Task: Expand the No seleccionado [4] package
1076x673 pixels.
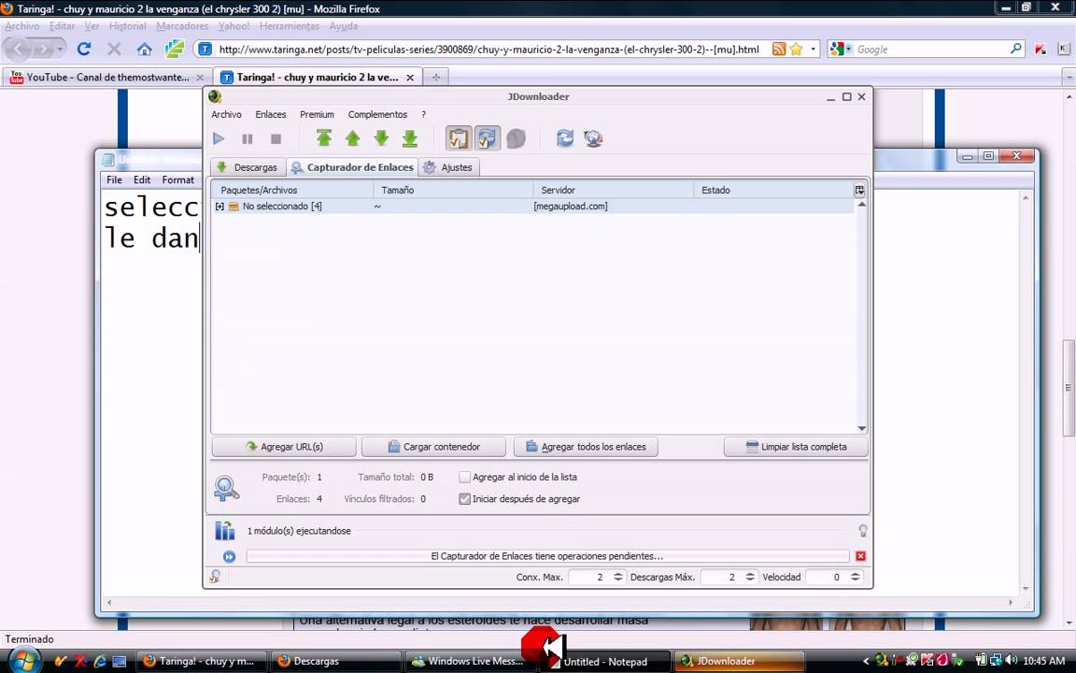Action: (219, 206)
